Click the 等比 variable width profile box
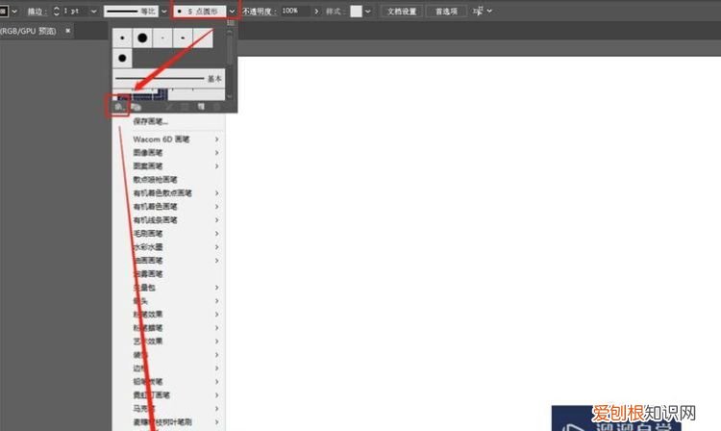This screenshot has height=431, width=721. pyautogui.click(x=131, y=11)
